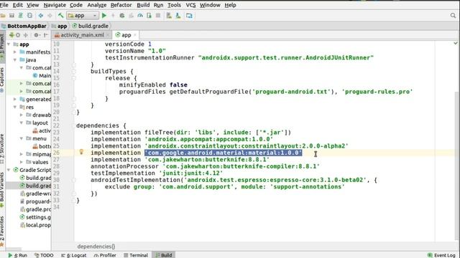Open the File menu
The height and width of the screenshot is (258, 460).
point(4,5)
